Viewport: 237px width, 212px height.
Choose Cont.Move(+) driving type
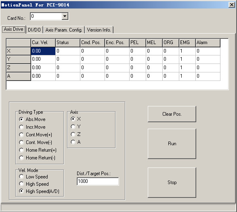click(x=36, y=135)
